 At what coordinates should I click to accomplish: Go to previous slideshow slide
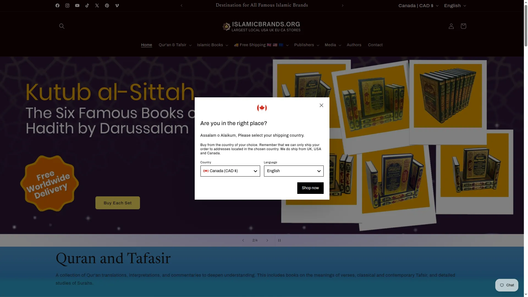coord(243,240)
